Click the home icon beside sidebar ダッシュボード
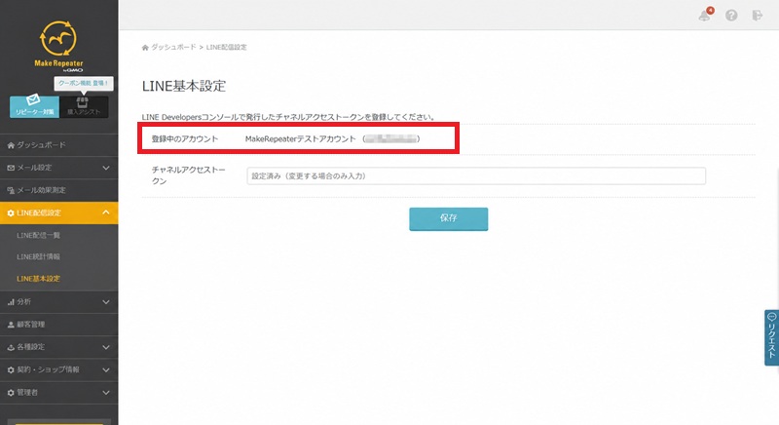This screenshot has height=425, width=779. (11, 145)
